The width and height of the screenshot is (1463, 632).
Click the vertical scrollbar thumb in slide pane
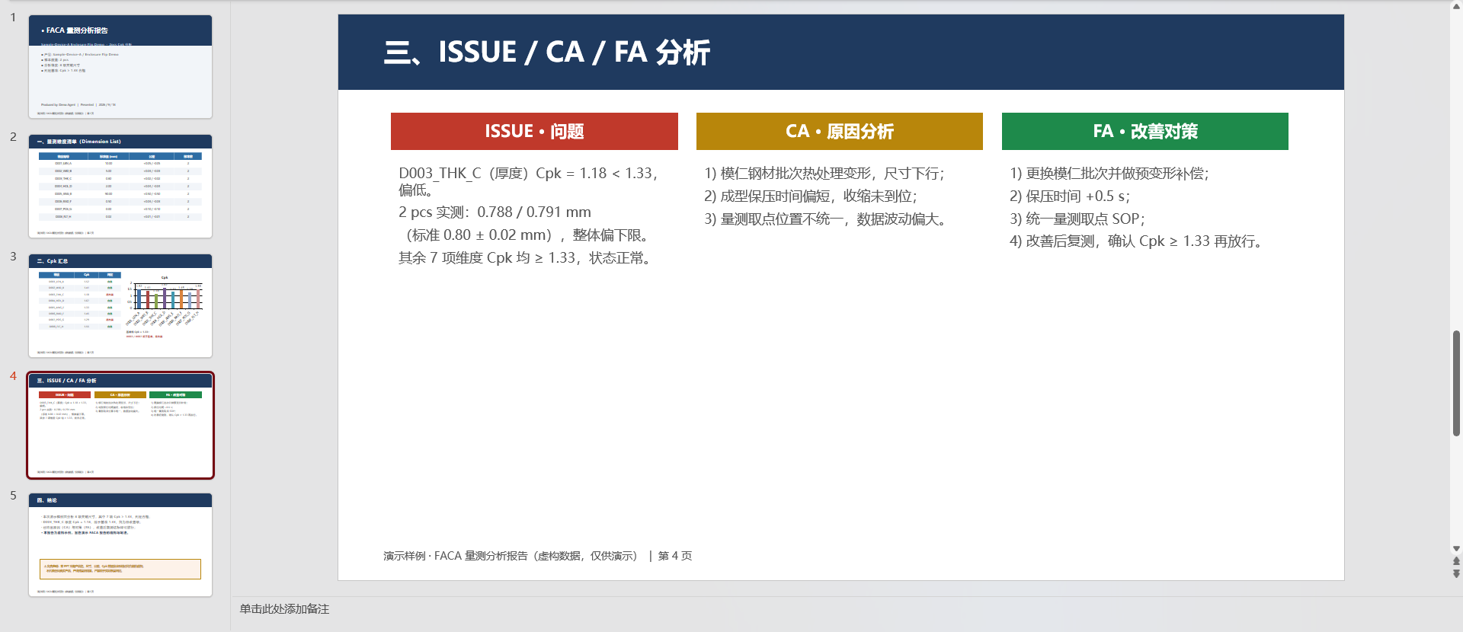1456,383
